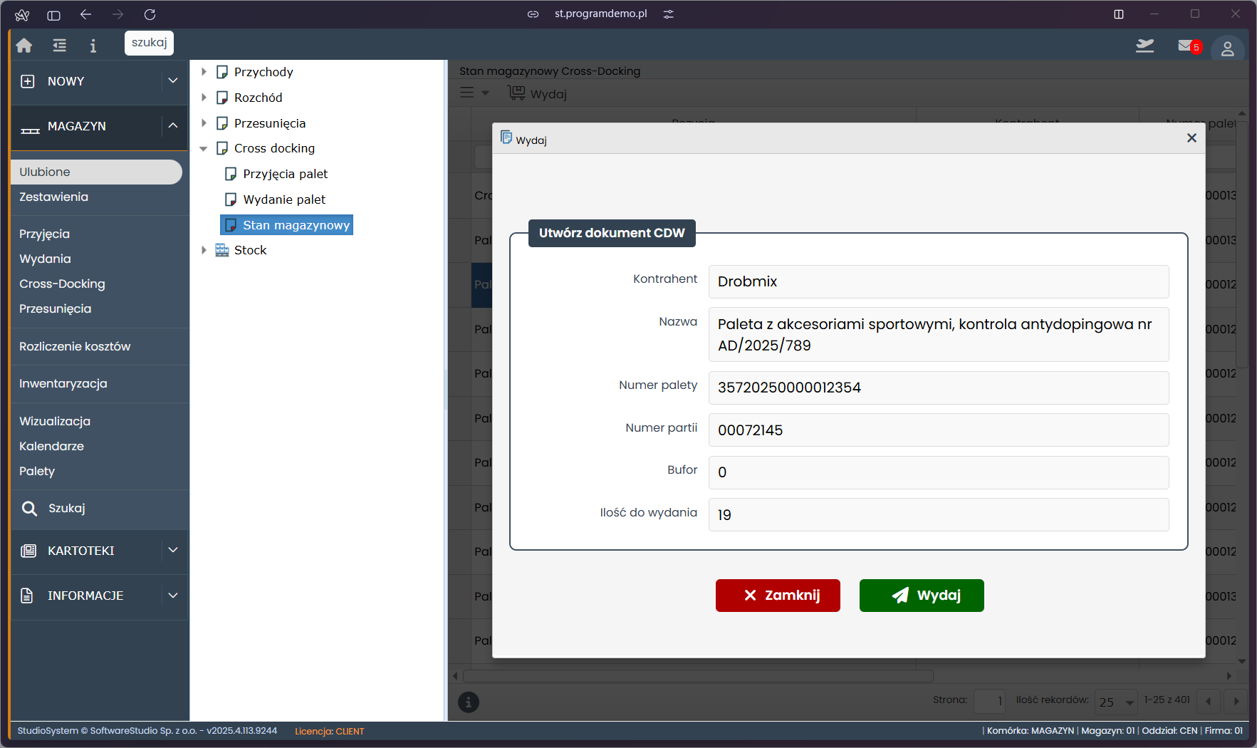
Task: Open the mail notifications icon
Action: click(x=1187, y=46)
